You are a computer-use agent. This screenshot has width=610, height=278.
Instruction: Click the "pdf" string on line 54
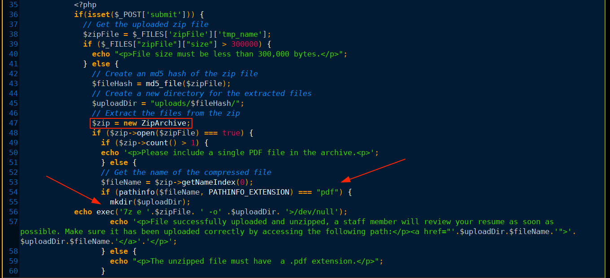[328, 192]
